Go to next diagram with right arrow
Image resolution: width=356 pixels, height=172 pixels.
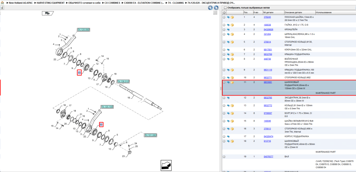click(216, 8)
